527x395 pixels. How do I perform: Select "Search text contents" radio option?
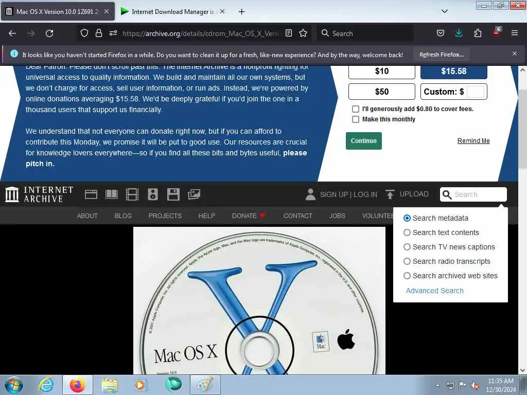point(407,232)
